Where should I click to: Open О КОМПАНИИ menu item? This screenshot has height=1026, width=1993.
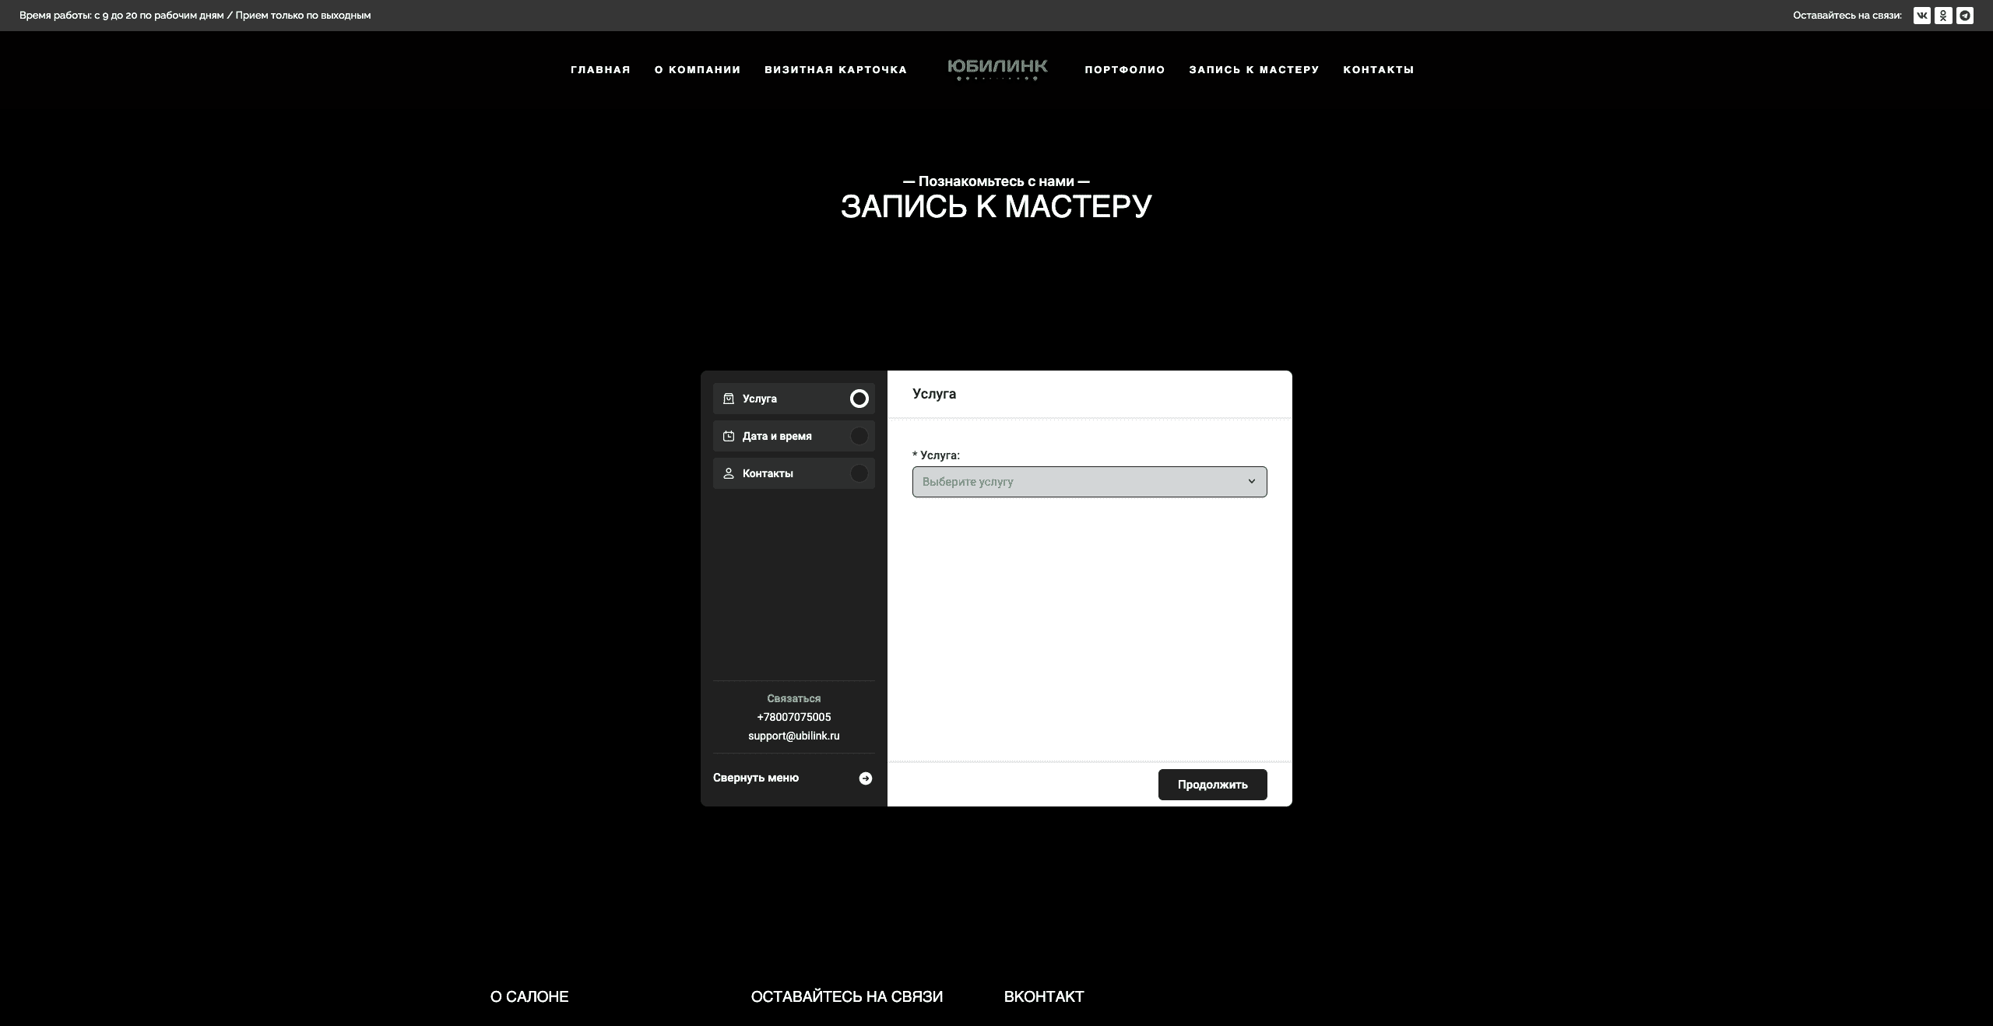[698, 70]
